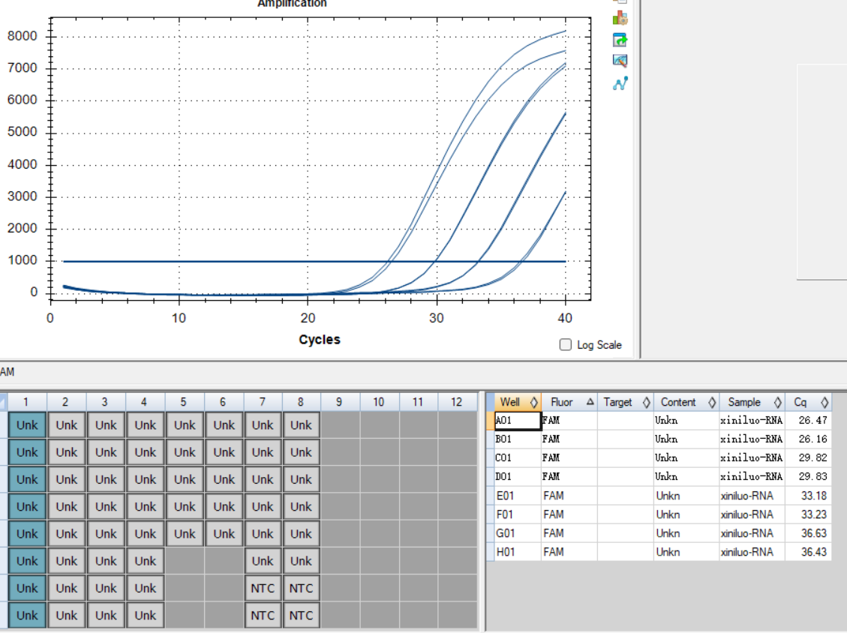847x633 pixels.
Task: Select plate column 1 header
Action: 26,402
